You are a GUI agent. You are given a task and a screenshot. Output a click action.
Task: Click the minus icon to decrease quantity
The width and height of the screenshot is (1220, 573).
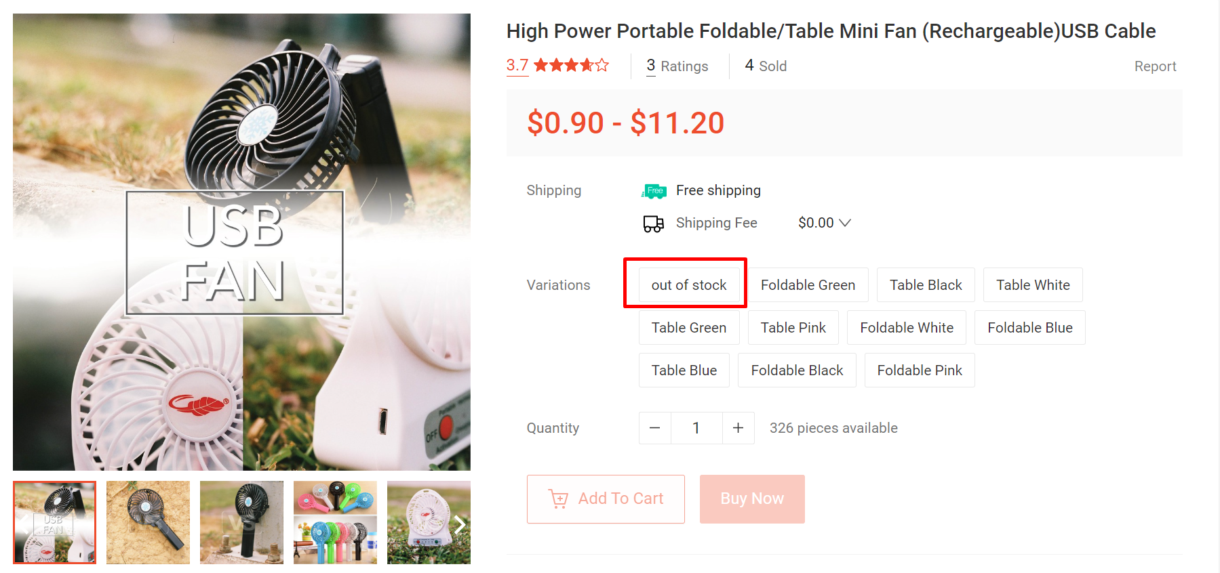pos(654,427)
